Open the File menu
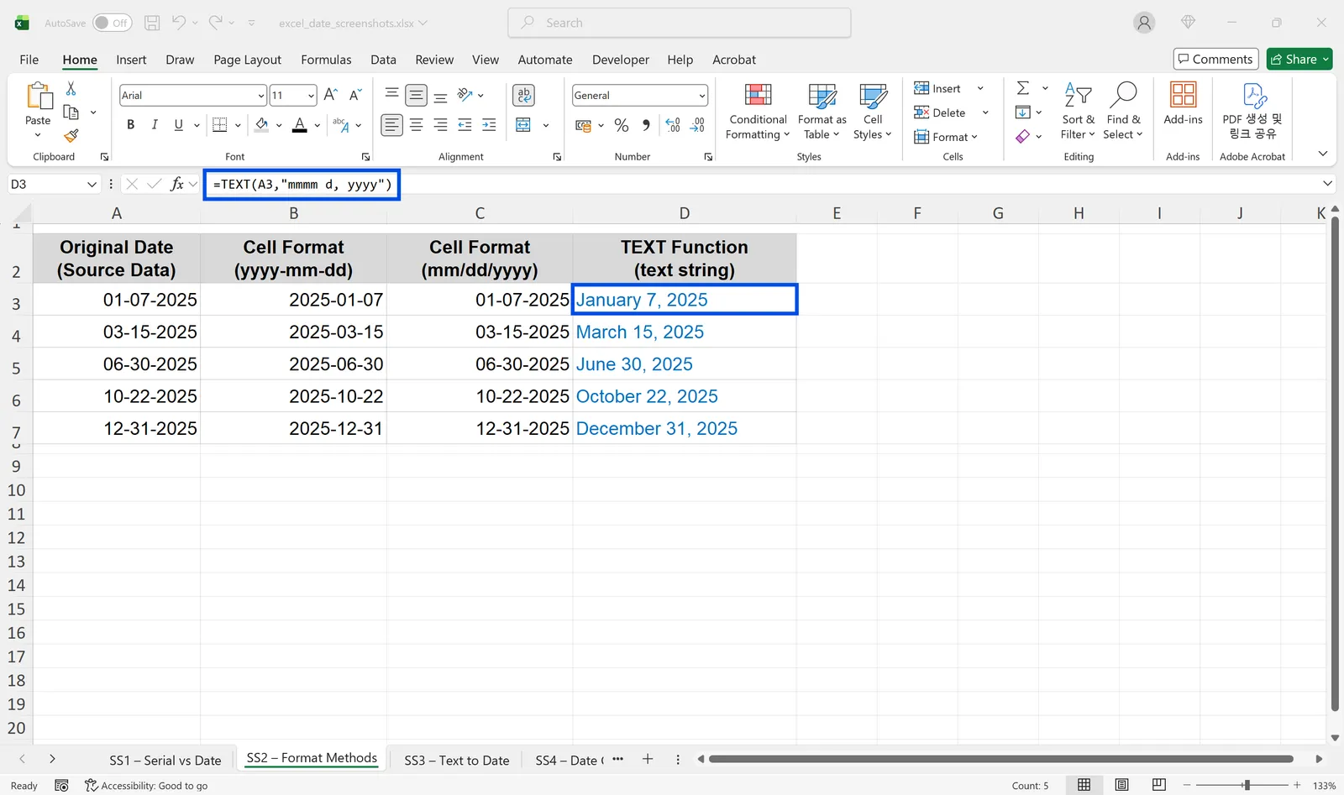Viewport: 1344px width, 795px height. (x=29, y=60)
